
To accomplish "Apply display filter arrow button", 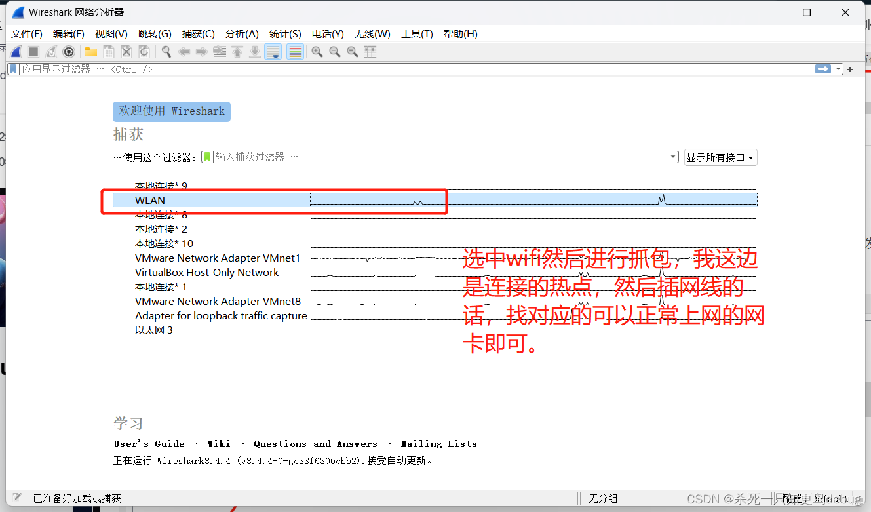I will [823, 69].
